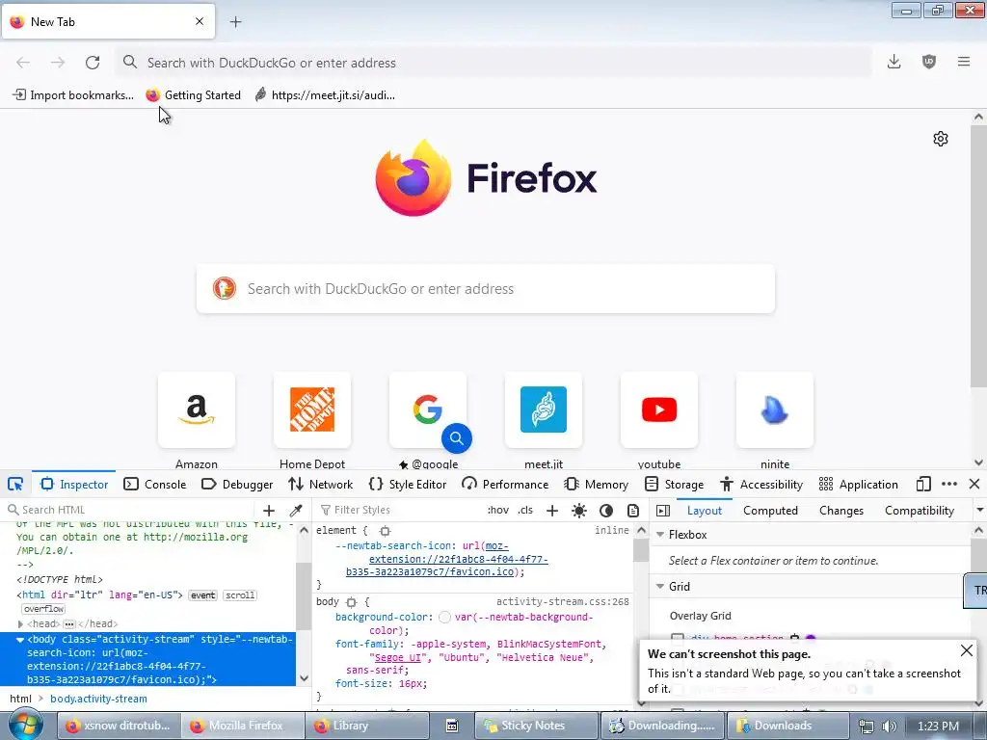Click the 'event' badge on html element
The width and height of the screenshot is (987, 740).
[202, 595]
